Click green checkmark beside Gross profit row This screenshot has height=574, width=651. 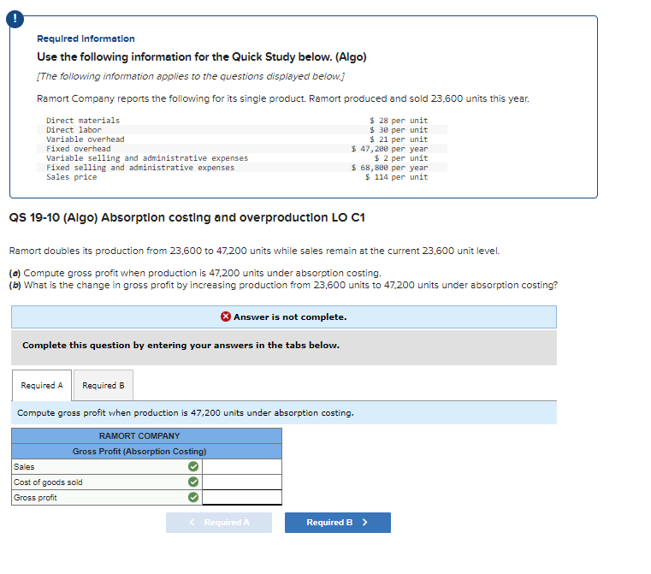(193, 497)
